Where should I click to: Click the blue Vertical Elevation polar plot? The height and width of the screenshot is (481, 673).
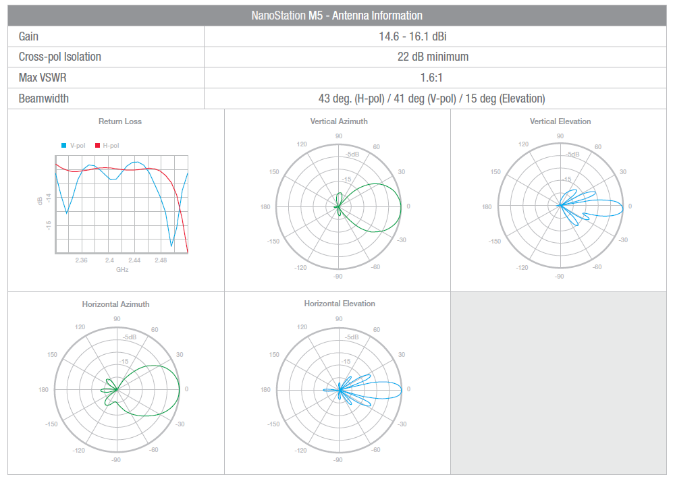[x=560, y=206]
